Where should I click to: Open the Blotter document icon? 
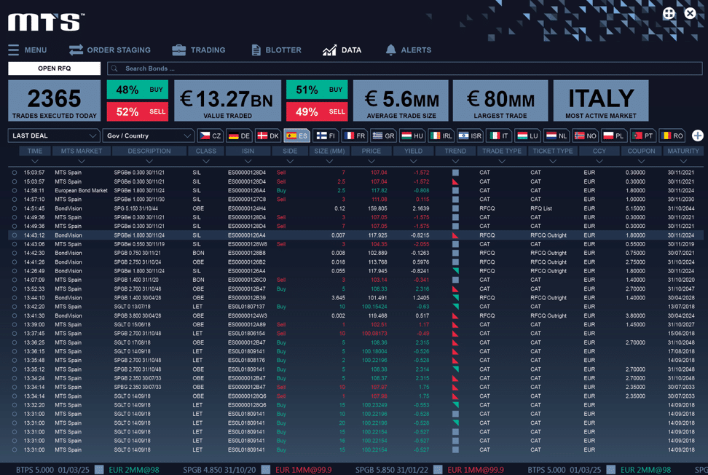click(x=256, y=50)
